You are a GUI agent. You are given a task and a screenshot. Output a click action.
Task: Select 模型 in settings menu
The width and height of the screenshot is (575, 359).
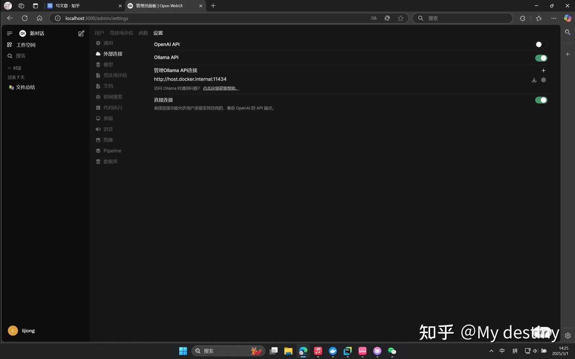click(x=108, y=65)
